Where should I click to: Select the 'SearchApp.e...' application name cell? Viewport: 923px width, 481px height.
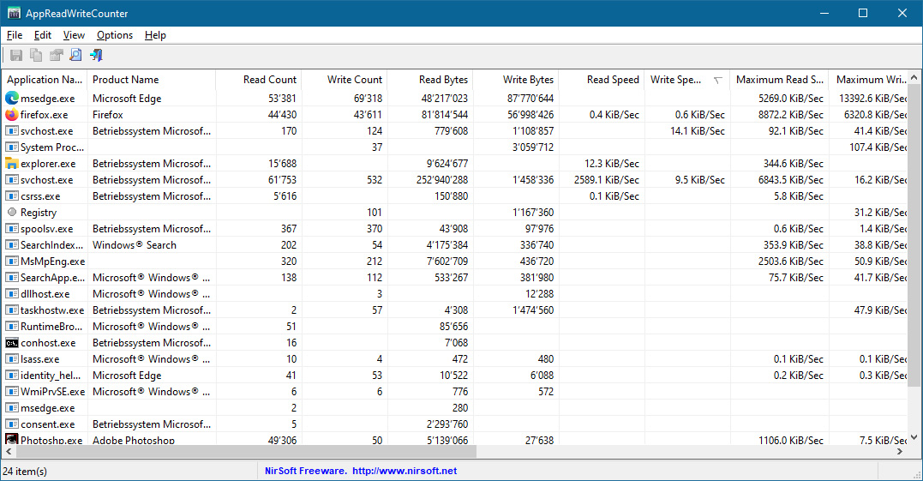[52, 277]
